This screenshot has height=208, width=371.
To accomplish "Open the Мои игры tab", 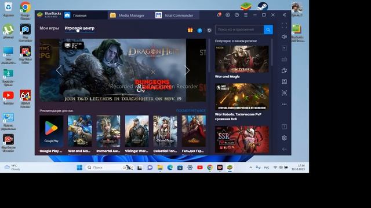I will click(x=49, y=28).
